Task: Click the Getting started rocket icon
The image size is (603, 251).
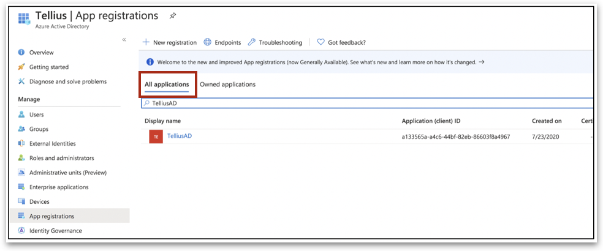Action: (21, 67)
